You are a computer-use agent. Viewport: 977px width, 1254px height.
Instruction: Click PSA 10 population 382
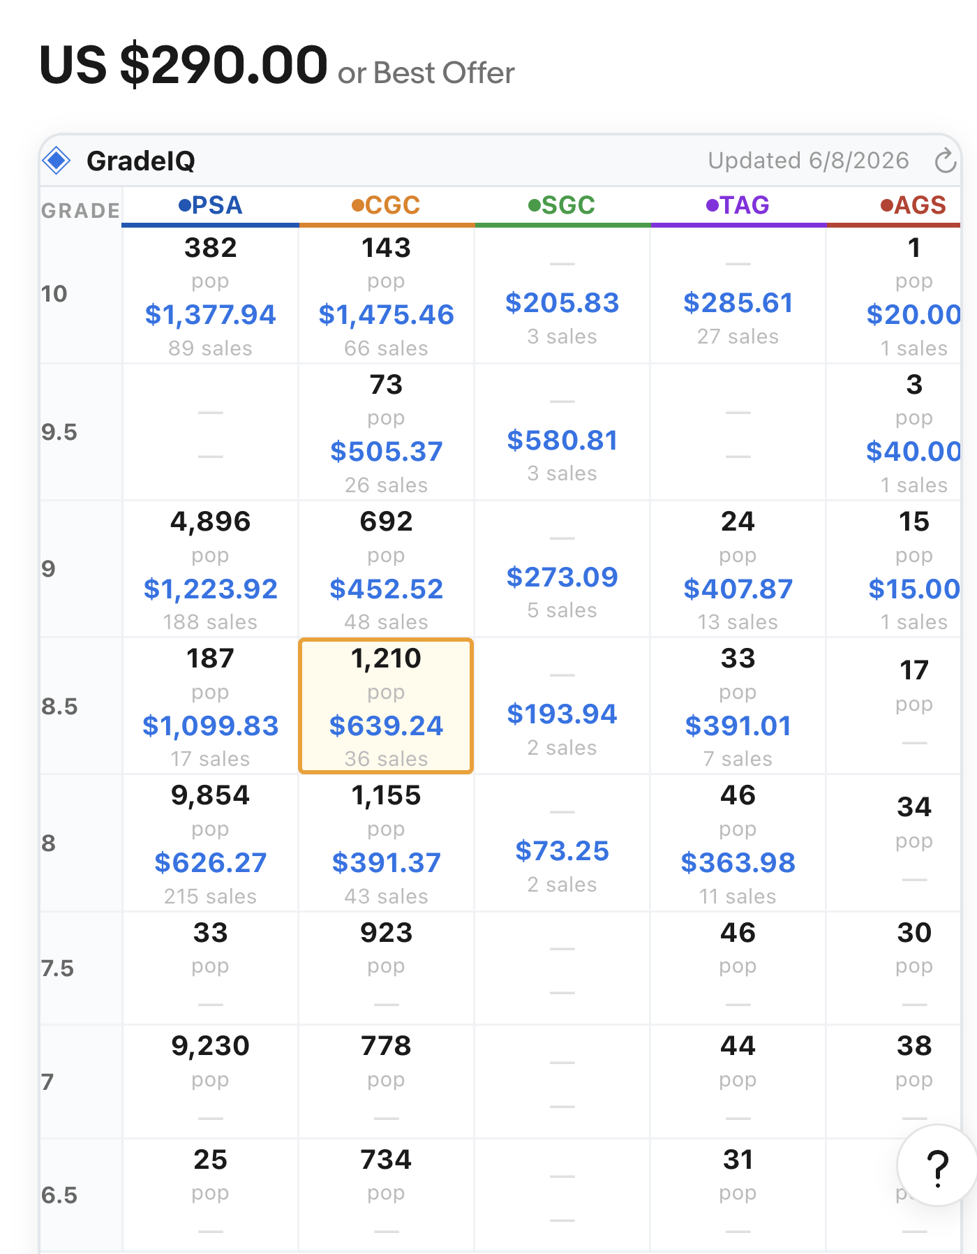coord(210,248)
